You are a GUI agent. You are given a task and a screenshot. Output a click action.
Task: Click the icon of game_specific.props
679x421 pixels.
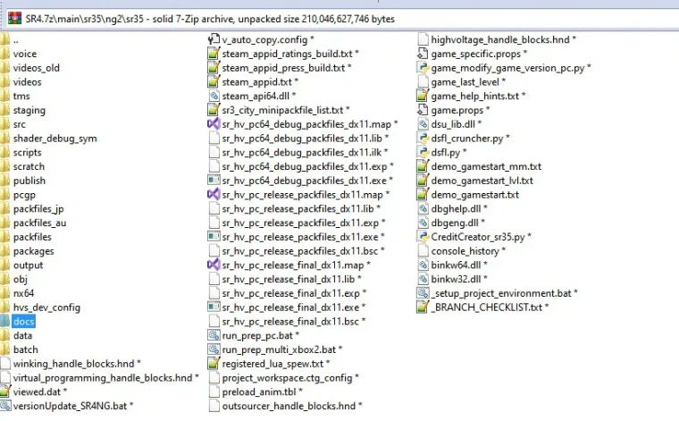tap(424, 54)
